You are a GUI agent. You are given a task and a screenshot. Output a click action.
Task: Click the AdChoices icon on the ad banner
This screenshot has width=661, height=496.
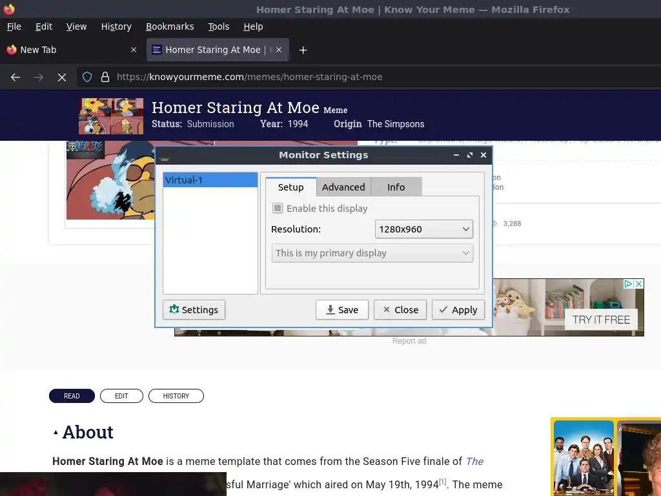tap(628, 284)
